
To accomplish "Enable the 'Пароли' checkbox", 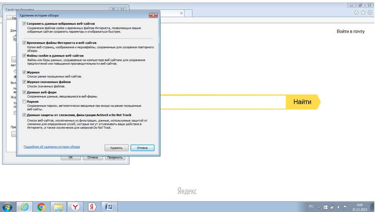I will point(24,102).
